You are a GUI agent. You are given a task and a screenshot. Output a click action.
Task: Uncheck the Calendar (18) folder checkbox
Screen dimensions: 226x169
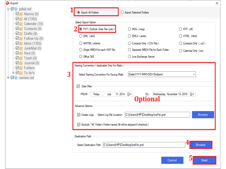(17, 23)
